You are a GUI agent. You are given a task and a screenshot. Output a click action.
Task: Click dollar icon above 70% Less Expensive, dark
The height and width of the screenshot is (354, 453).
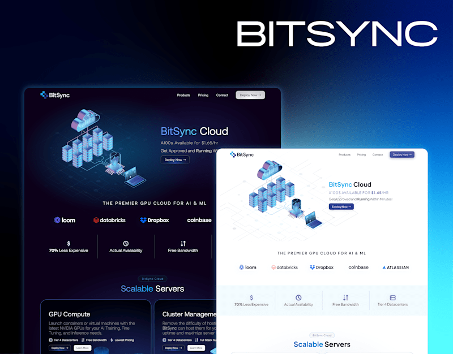click(x=69, y=244)
